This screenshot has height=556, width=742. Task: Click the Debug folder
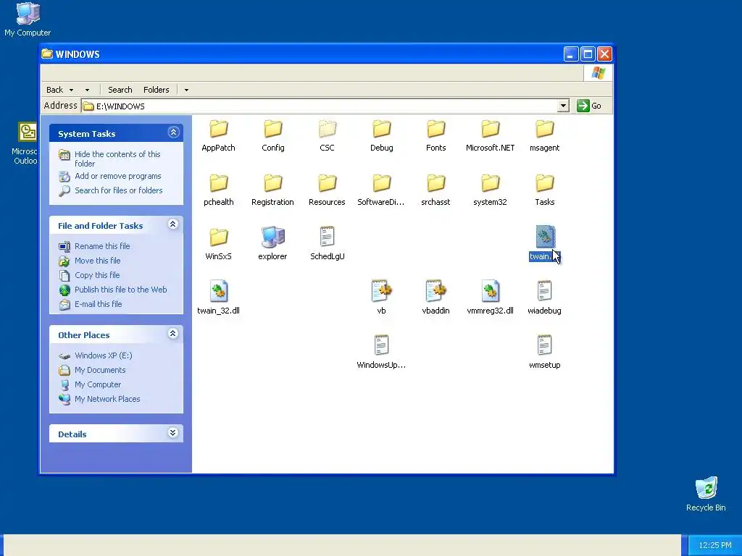pyautogui.click(x=381, y=135)
